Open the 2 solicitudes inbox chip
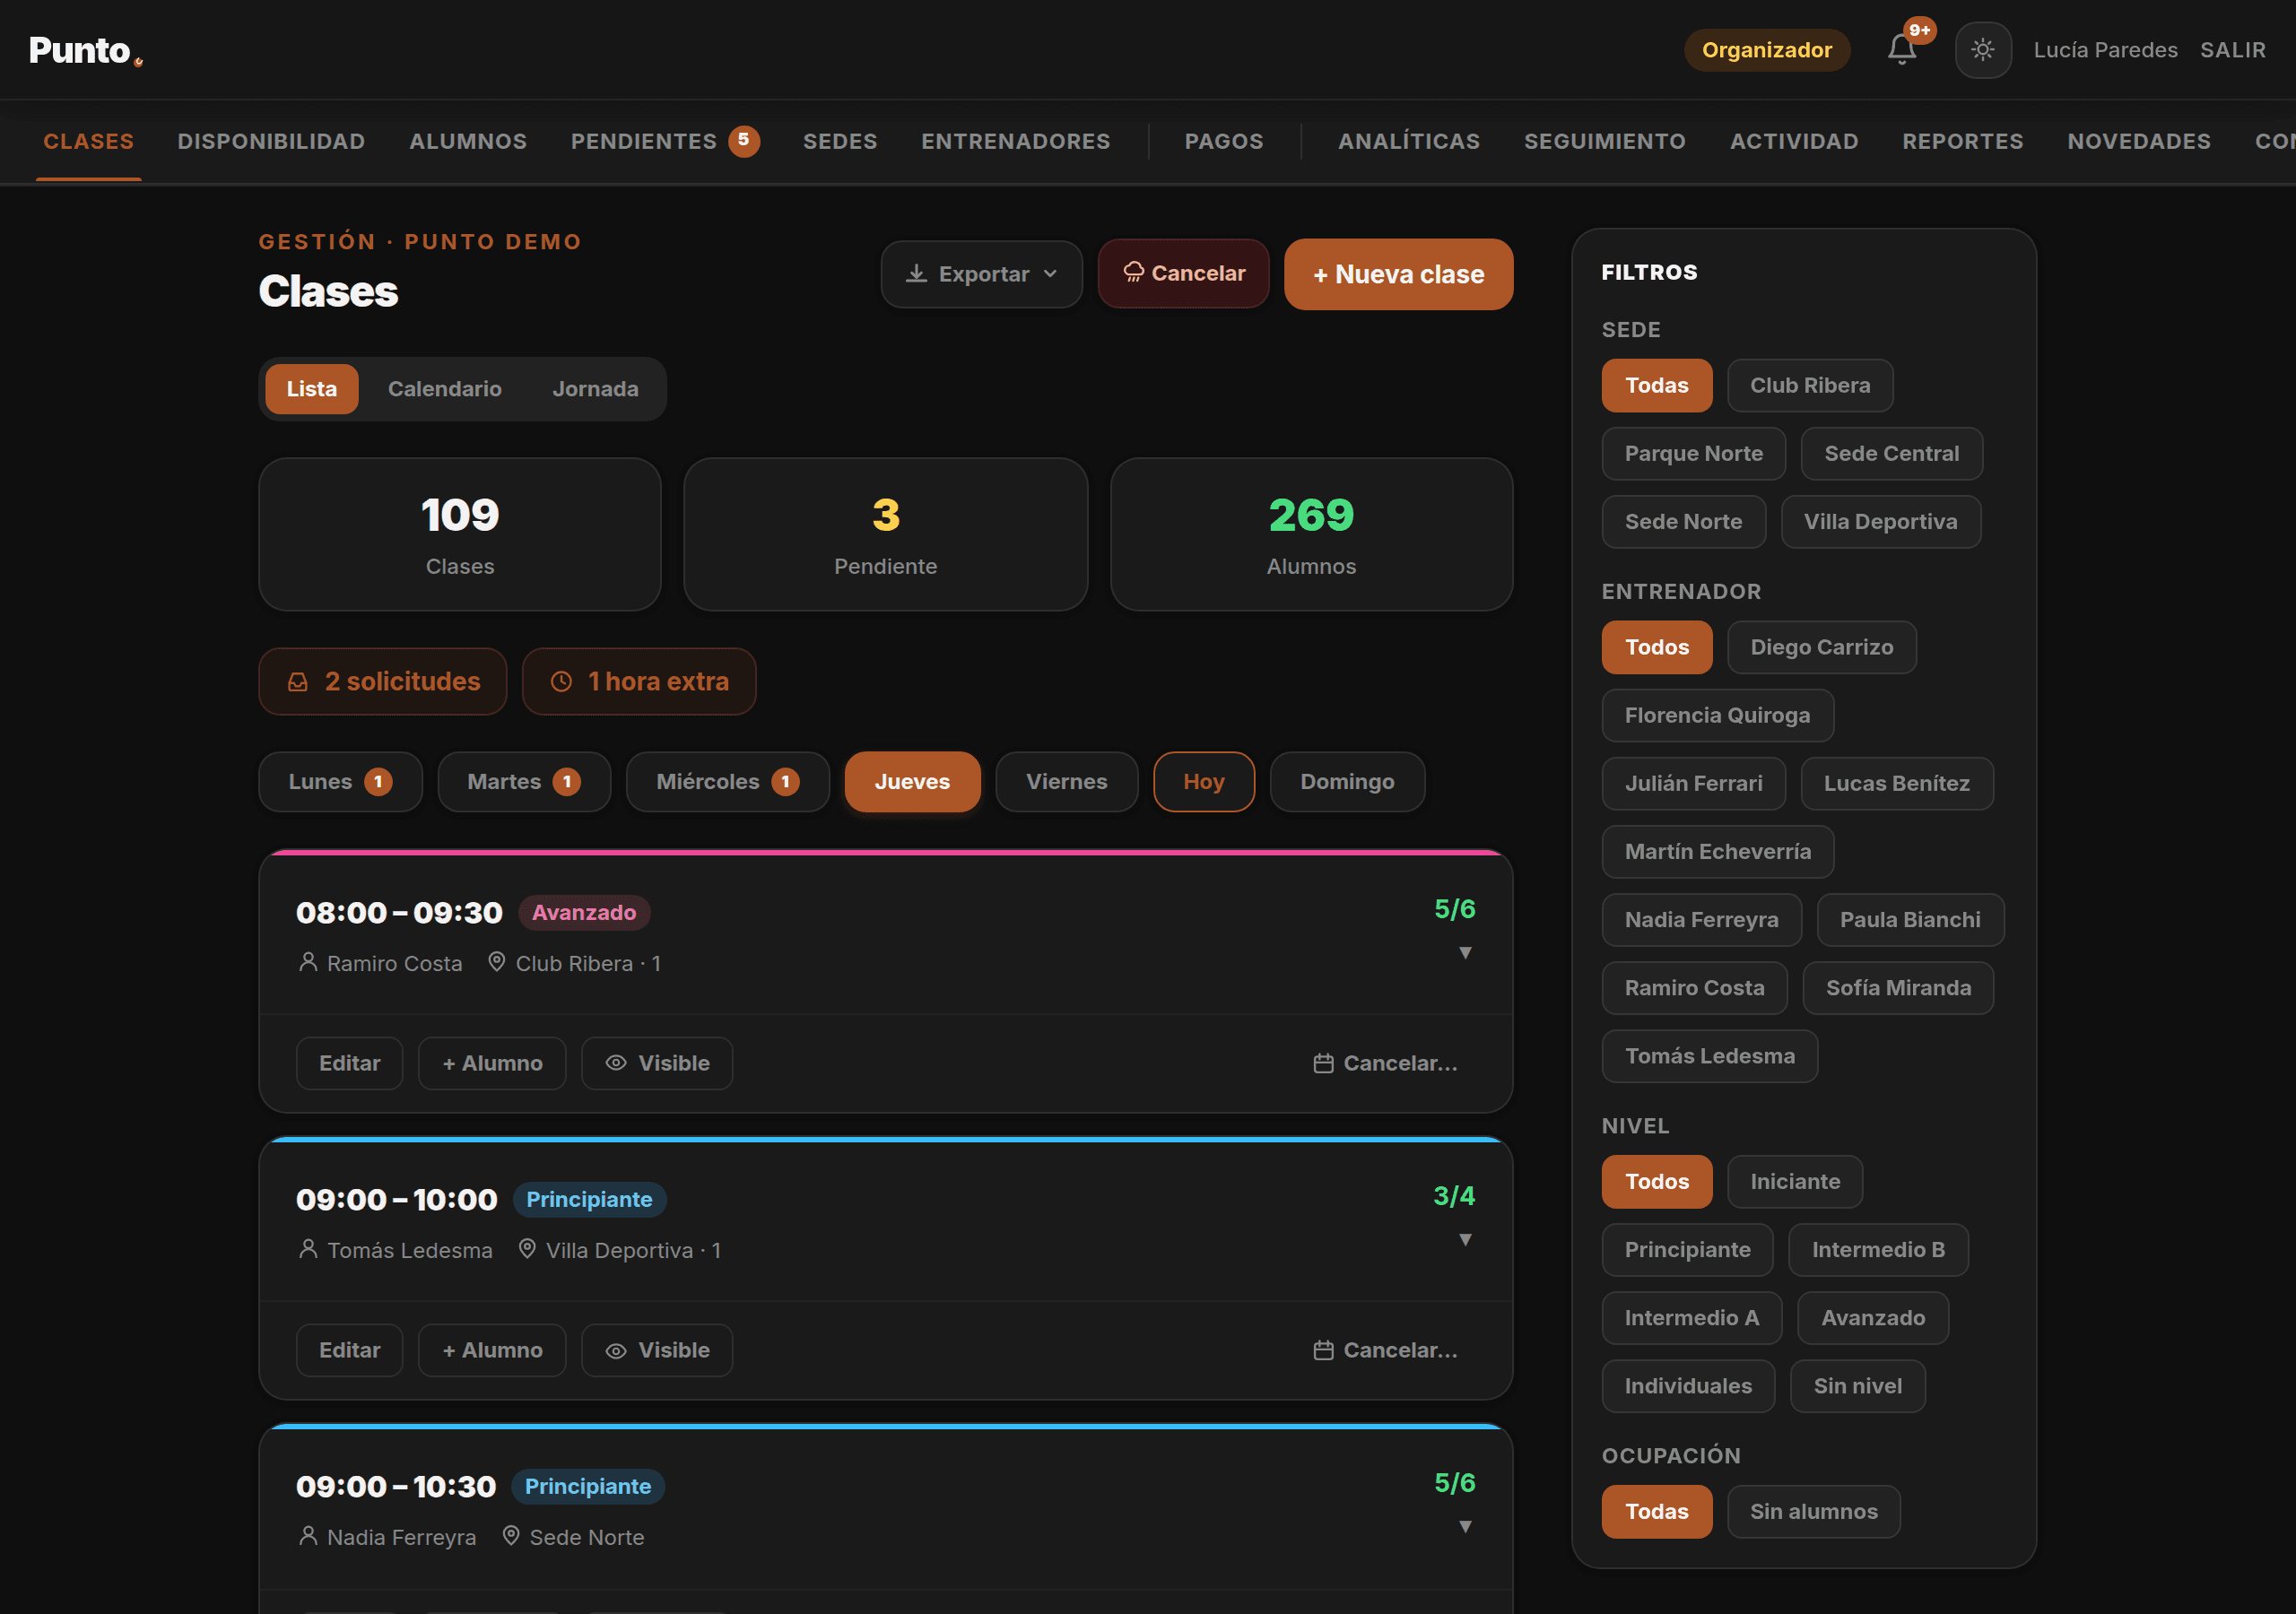2296x1614 pixels. tap(383, 681)
